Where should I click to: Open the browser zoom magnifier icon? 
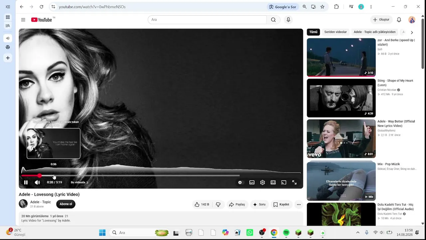[305, 7]
